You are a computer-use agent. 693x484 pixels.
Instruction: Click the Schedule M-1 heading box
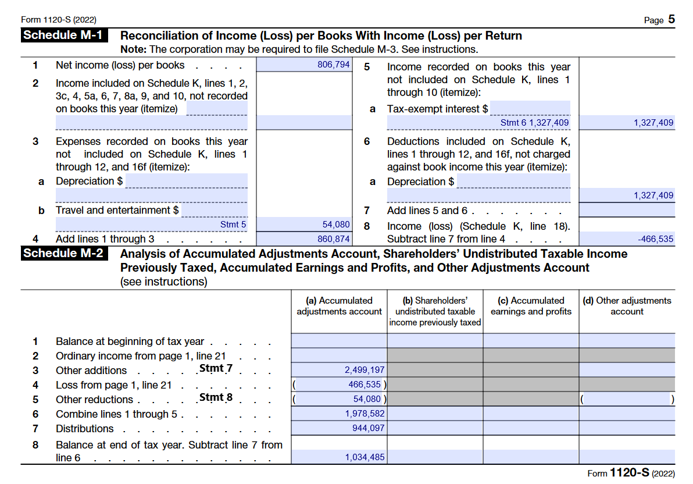(64, 35)
